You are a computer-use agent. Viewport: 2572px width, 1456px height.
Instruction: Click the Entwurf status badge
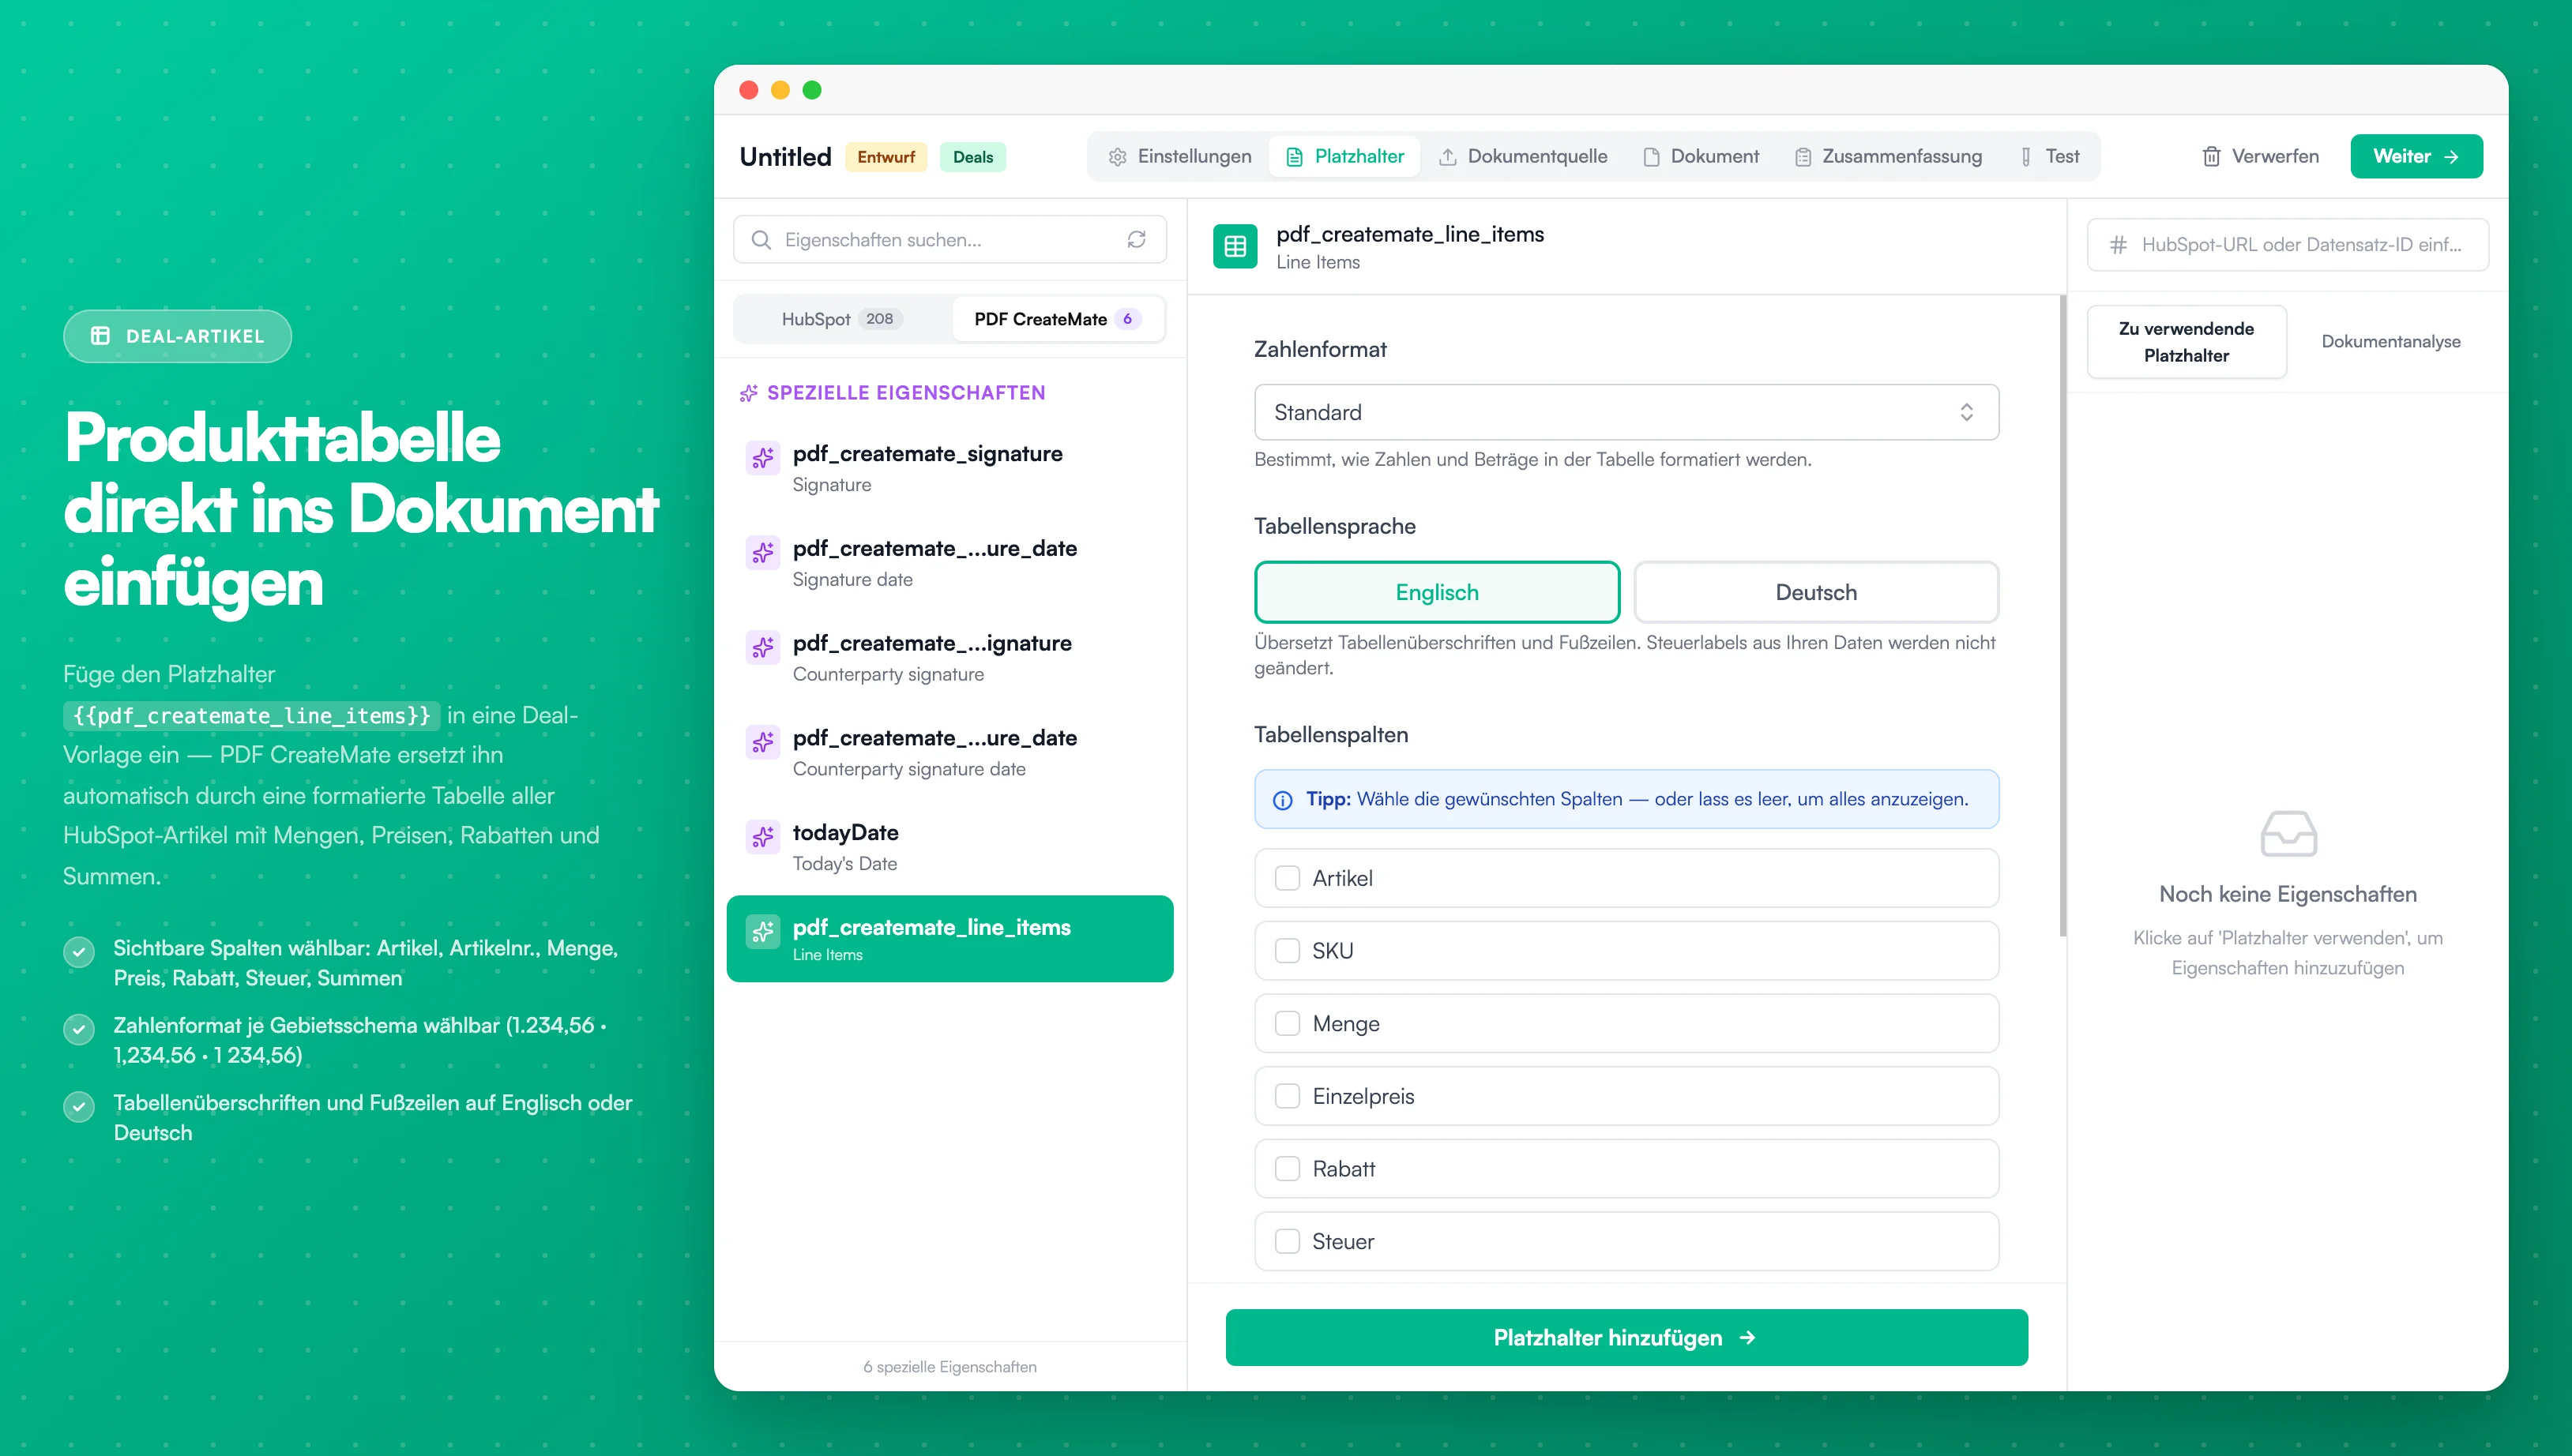coord(886,157)
